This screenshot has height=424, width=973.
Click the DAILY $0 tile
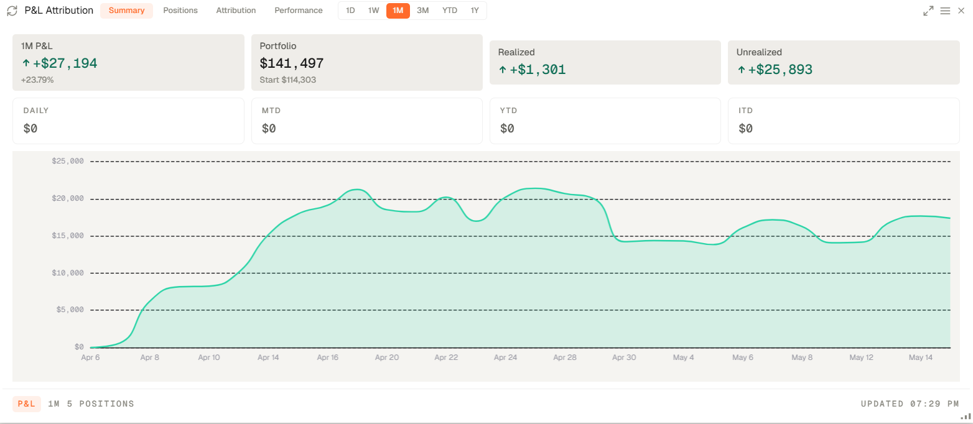click(x=128, y=121)
